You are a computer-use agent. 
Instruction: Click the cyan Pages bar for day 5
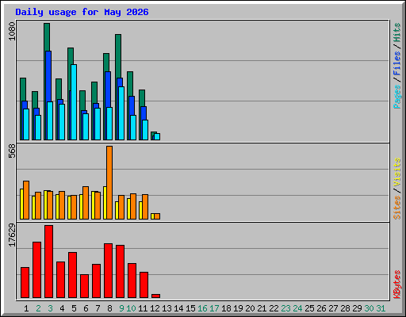tap(74, 102)
